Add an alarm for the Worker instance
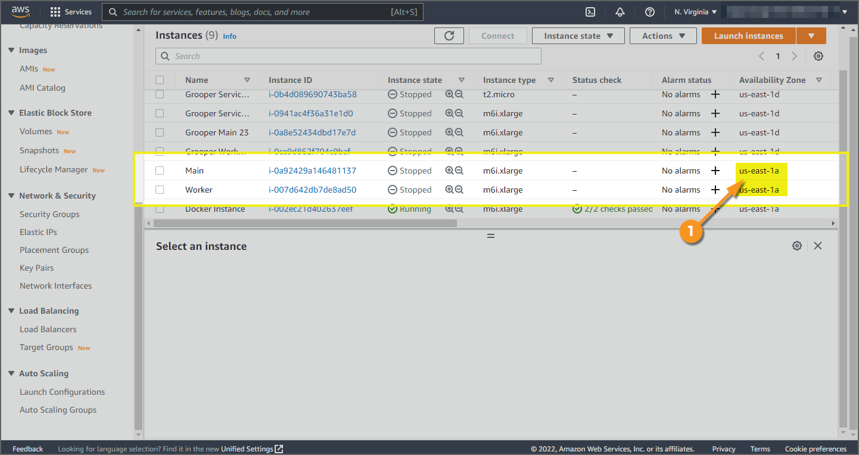Image resolution: width=859 pixels, height=455 pixels. [715, 190]
